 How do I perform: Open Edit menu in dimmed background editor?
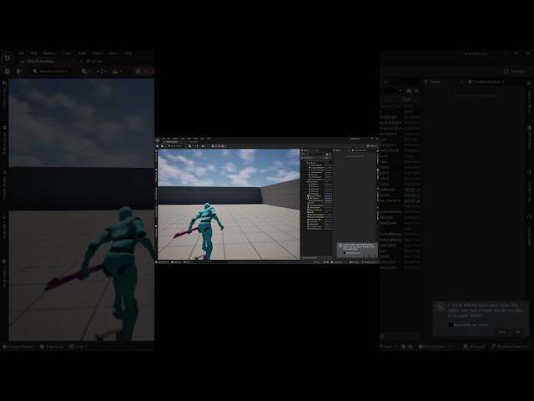click(33, 53)
